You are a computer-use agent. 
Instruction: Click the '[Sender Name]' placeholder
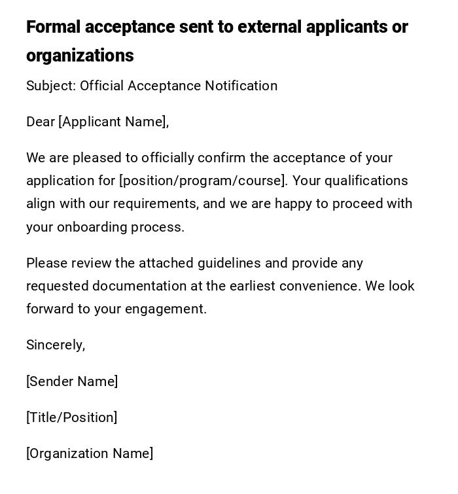pos(72,381)
